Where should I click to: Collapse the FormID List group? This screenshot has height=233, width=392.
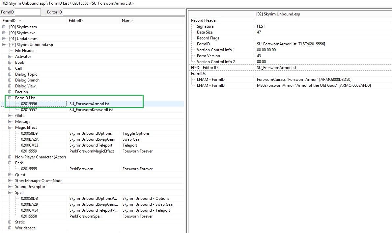(10, 98)
